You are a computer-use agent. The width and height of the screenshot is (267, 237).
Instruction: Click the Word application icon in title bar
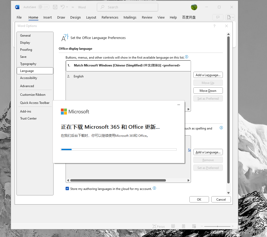[17, 7]
